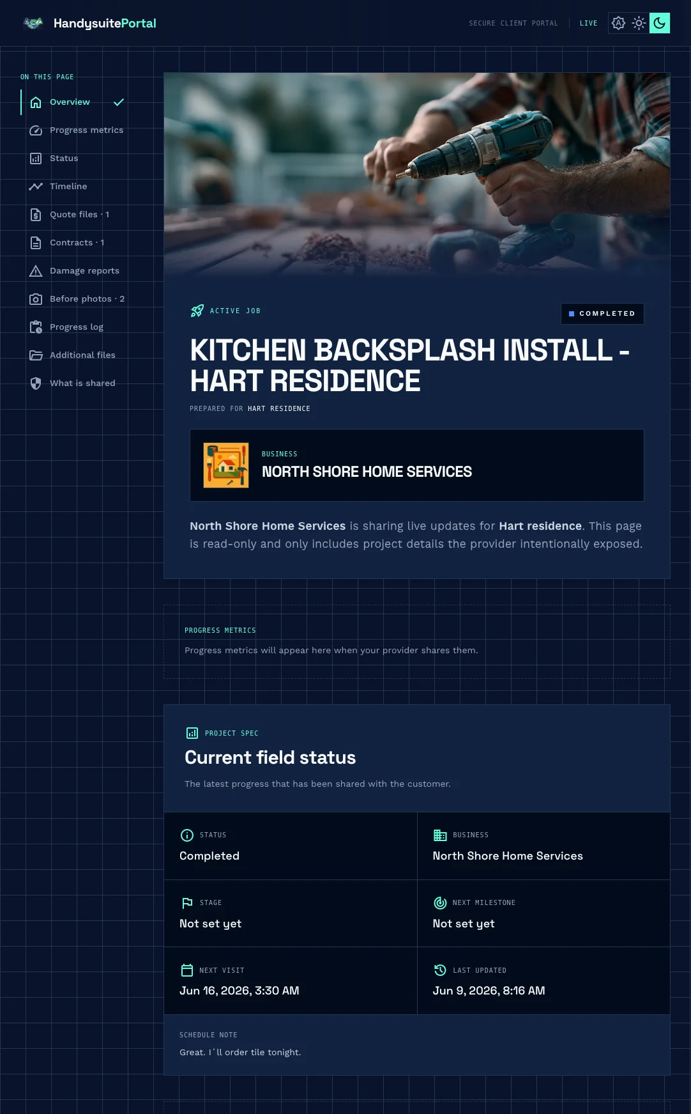Click the Damage reports warning triangle icon
The image size is (691, 1114).
(x=36, y=271)
